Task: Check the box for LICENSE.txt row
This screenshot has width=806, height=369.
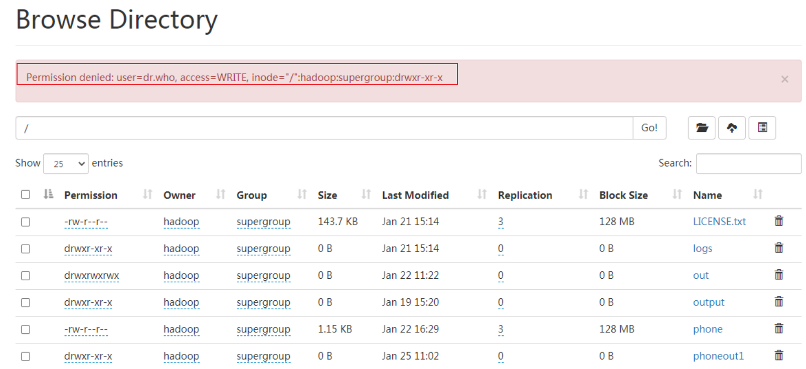Action: (x=26, y=222)
